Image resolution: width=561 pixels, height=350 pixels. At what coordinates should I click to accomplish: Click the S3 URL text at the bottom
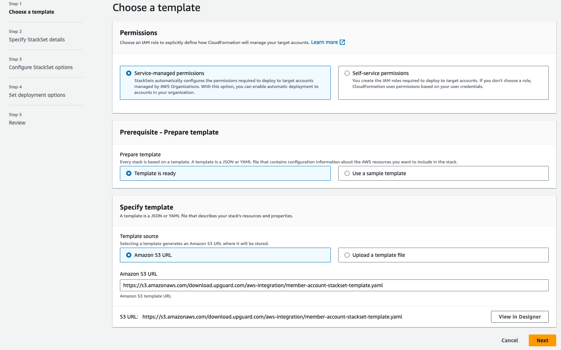272,317
